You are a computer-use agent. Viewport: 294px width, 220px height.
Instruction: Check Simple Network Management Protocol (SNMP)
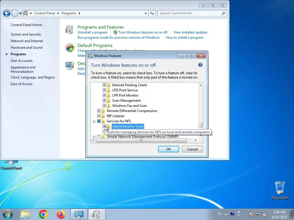tap(99, 137)
